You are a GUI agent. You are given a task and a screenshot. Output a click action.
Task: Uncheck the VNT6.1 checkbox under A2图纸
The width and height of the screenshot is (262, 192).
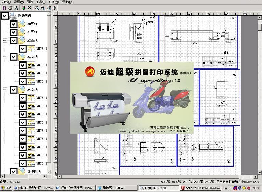[x=23, y=49]
